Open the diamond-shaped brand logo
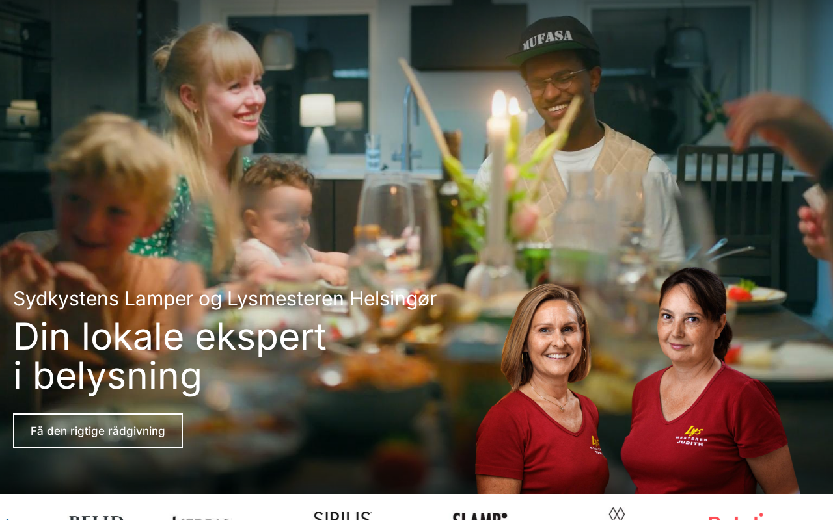 point(616,514)
